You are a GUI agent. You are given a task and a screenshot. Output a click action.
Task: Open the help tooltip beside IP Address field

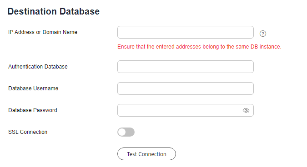(x=263, y=34)
